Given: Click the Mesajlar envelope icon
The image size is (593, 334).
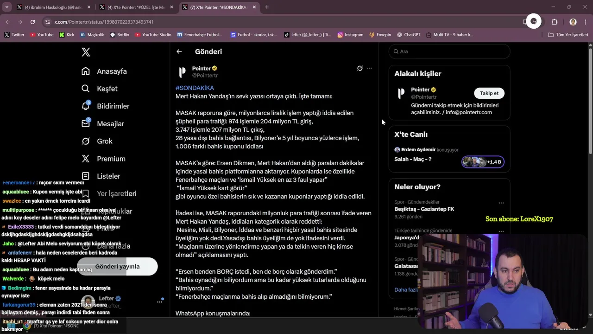Looking at the screenshot, I should click(x=86, y=123).
